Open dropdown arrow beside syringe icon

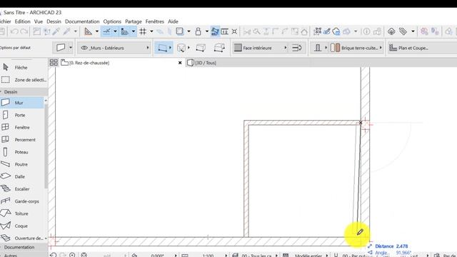76,31
